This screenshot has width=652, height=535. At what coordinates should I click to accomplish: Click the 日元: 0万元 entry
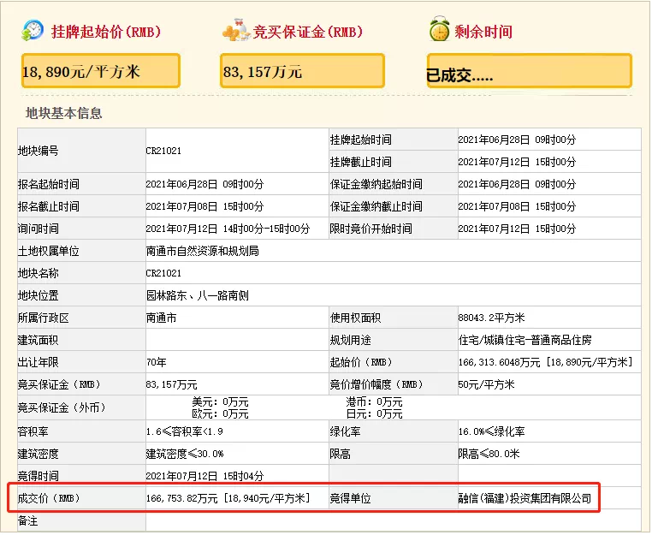374,413
